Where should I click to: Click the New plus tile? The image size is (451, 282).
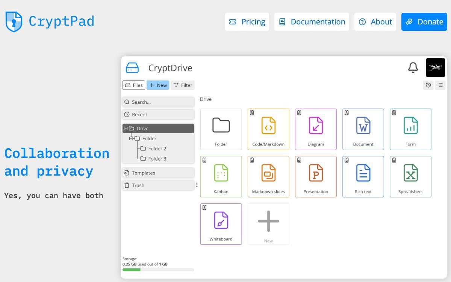[x=268, y=224]
